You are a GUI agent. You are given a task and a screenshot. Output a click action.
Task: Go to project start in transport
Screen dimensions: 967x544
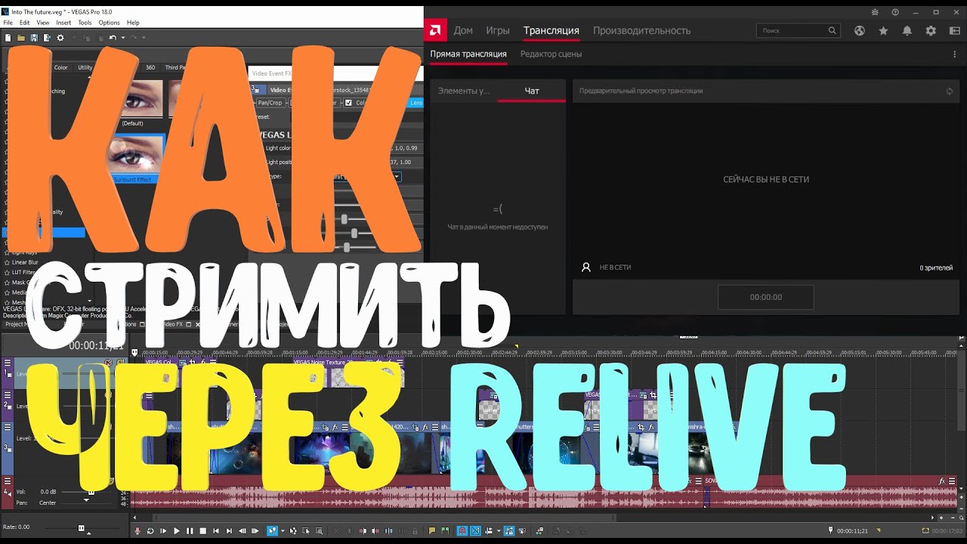(216, 531)
